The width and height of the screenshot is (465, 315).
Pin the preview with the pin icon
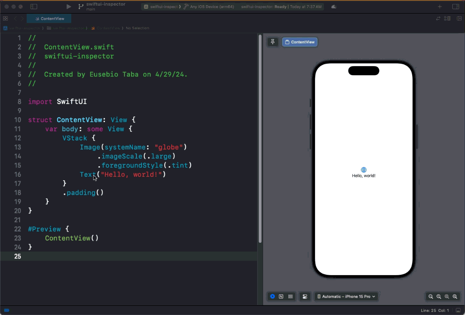(273, 42)
